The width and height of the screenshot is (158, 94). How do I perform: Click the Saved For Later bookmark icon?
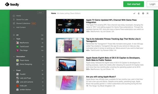[14, 19]
